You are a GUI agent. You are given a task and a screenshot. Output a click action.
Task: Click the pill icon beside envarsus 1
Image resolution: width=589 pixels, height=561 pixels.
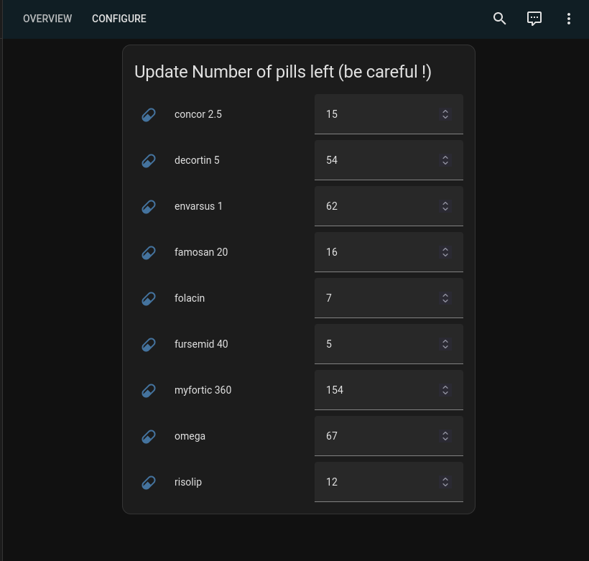coord(149,206)
